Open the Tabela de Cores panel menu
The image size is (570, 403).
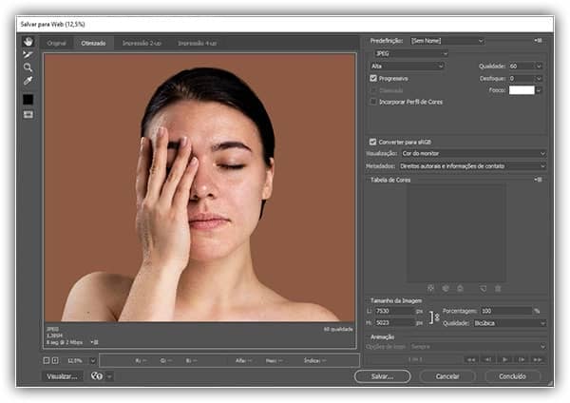(538, 179)
